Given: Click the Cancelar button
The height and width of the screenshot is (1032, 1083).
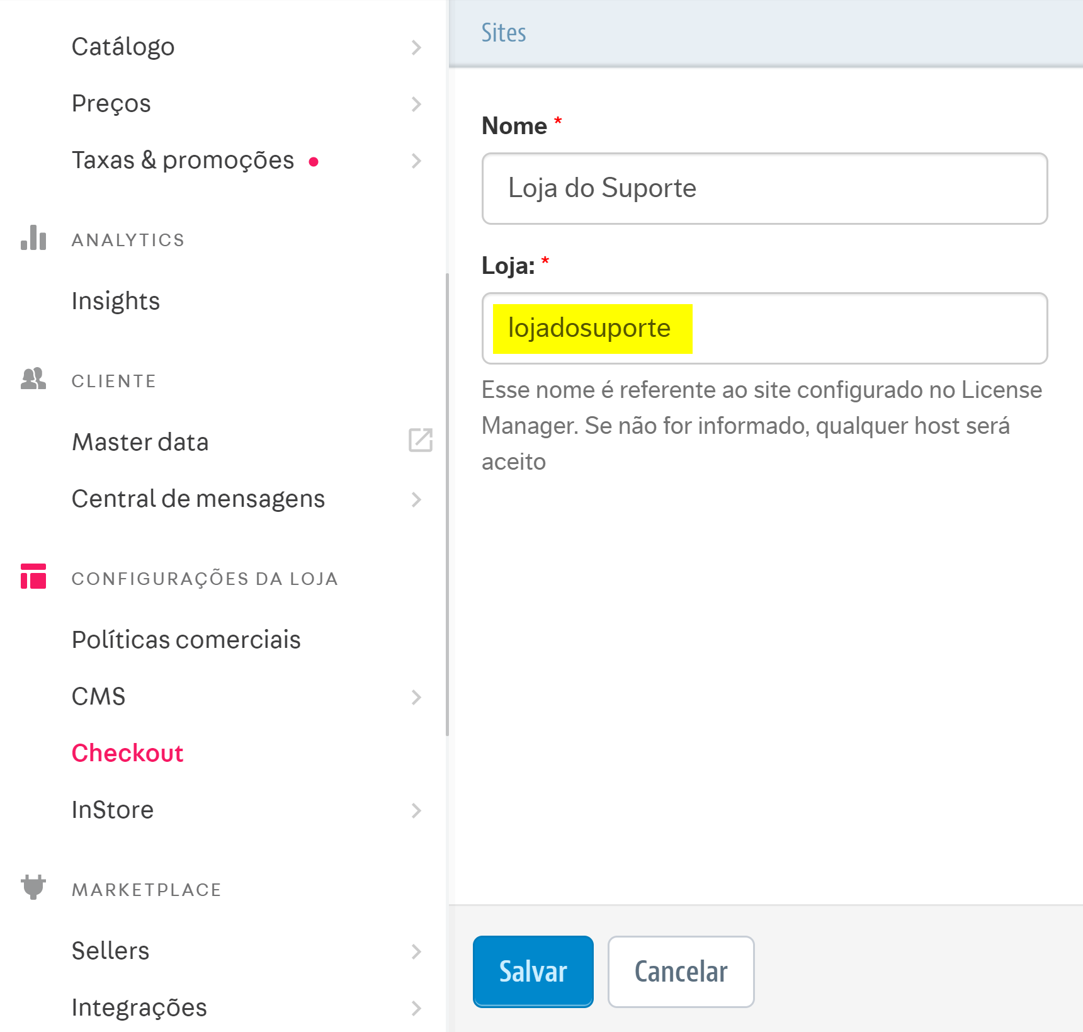Looking at the screenshot, I should pyautogui.click(x=681, y=972).
